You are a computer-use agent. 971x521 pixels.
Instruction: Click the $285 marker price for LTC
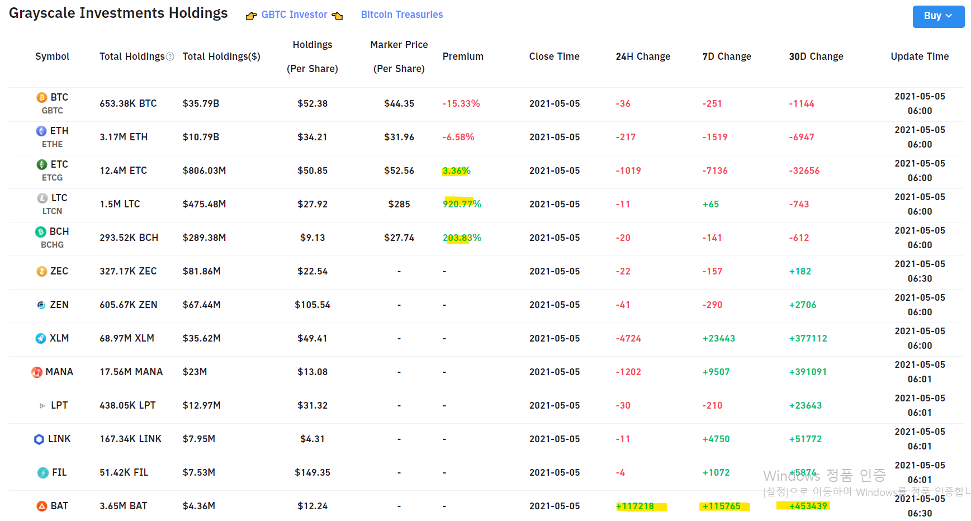pyautogui.click(x=399, y=204)
